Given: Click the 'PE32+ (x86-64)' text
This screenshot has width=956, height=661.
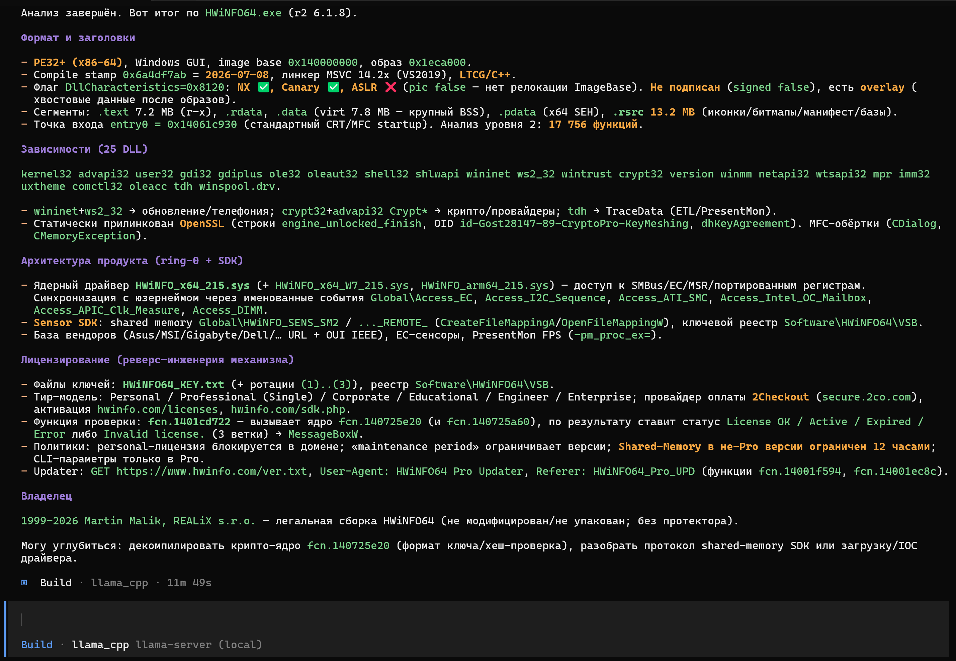Looking at the screenshot, I should (78, 62).
